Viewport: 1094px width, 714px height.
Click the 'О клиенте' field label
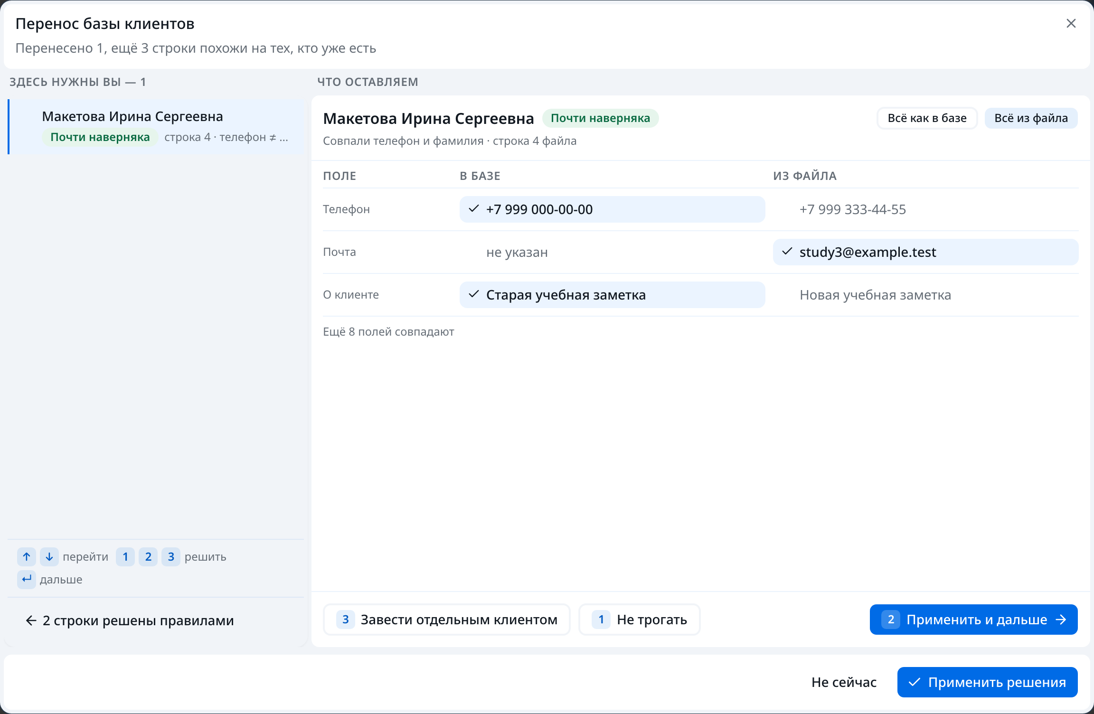coord(351,295)
